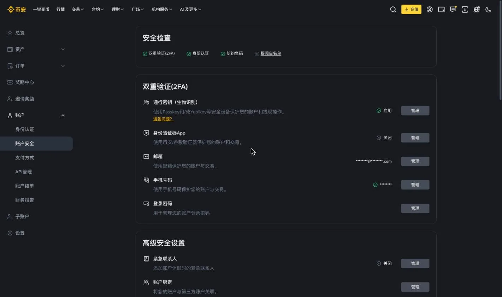
Task: Open the 交易 dropdown menu
Action: 78,10
